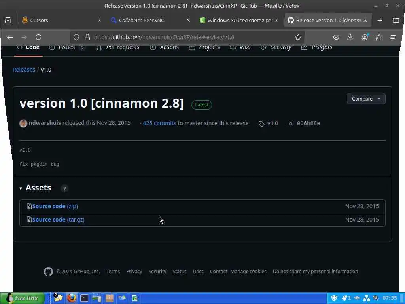
Task: Open Firefox account icon
Action: click(365, 37)
